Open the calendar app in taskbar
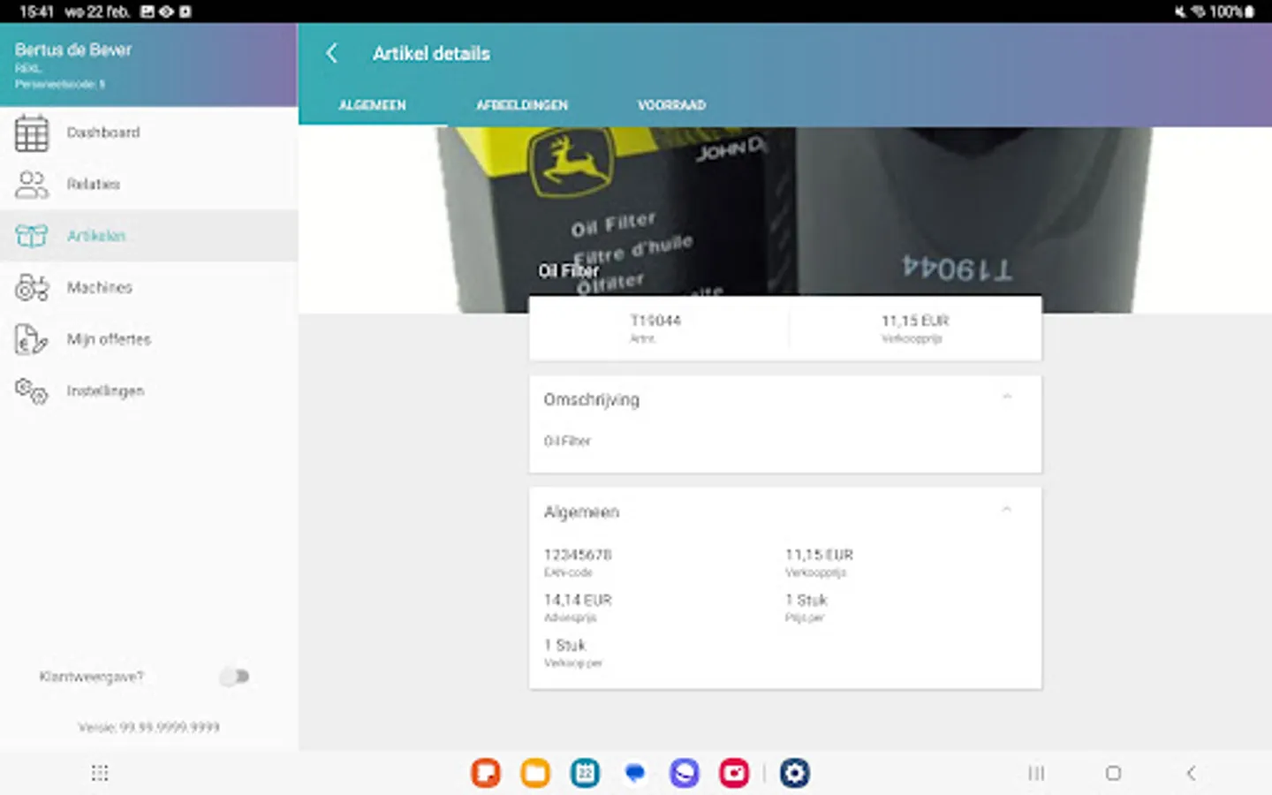The width and height of the screenshot is (1272, 795). (585, 773)
